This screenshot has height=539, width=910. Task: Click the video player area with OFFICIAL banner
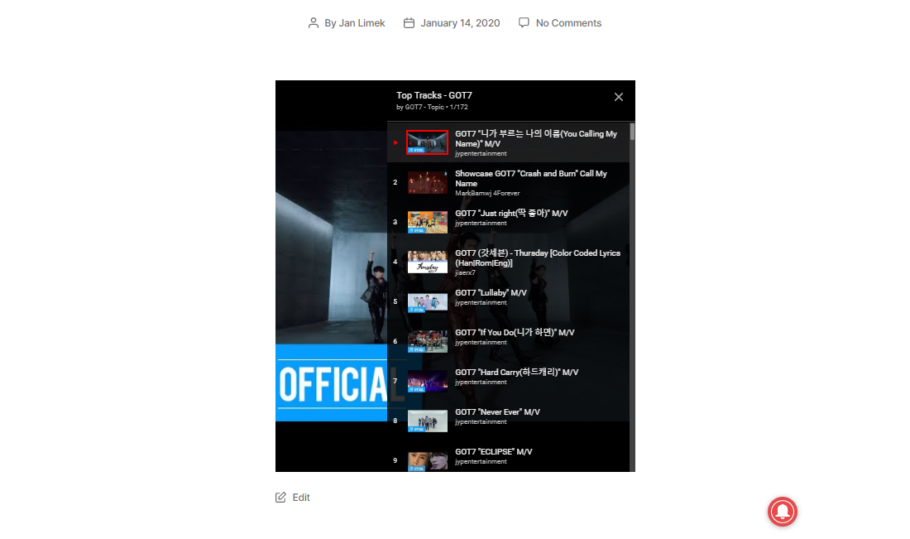point(332,276)
